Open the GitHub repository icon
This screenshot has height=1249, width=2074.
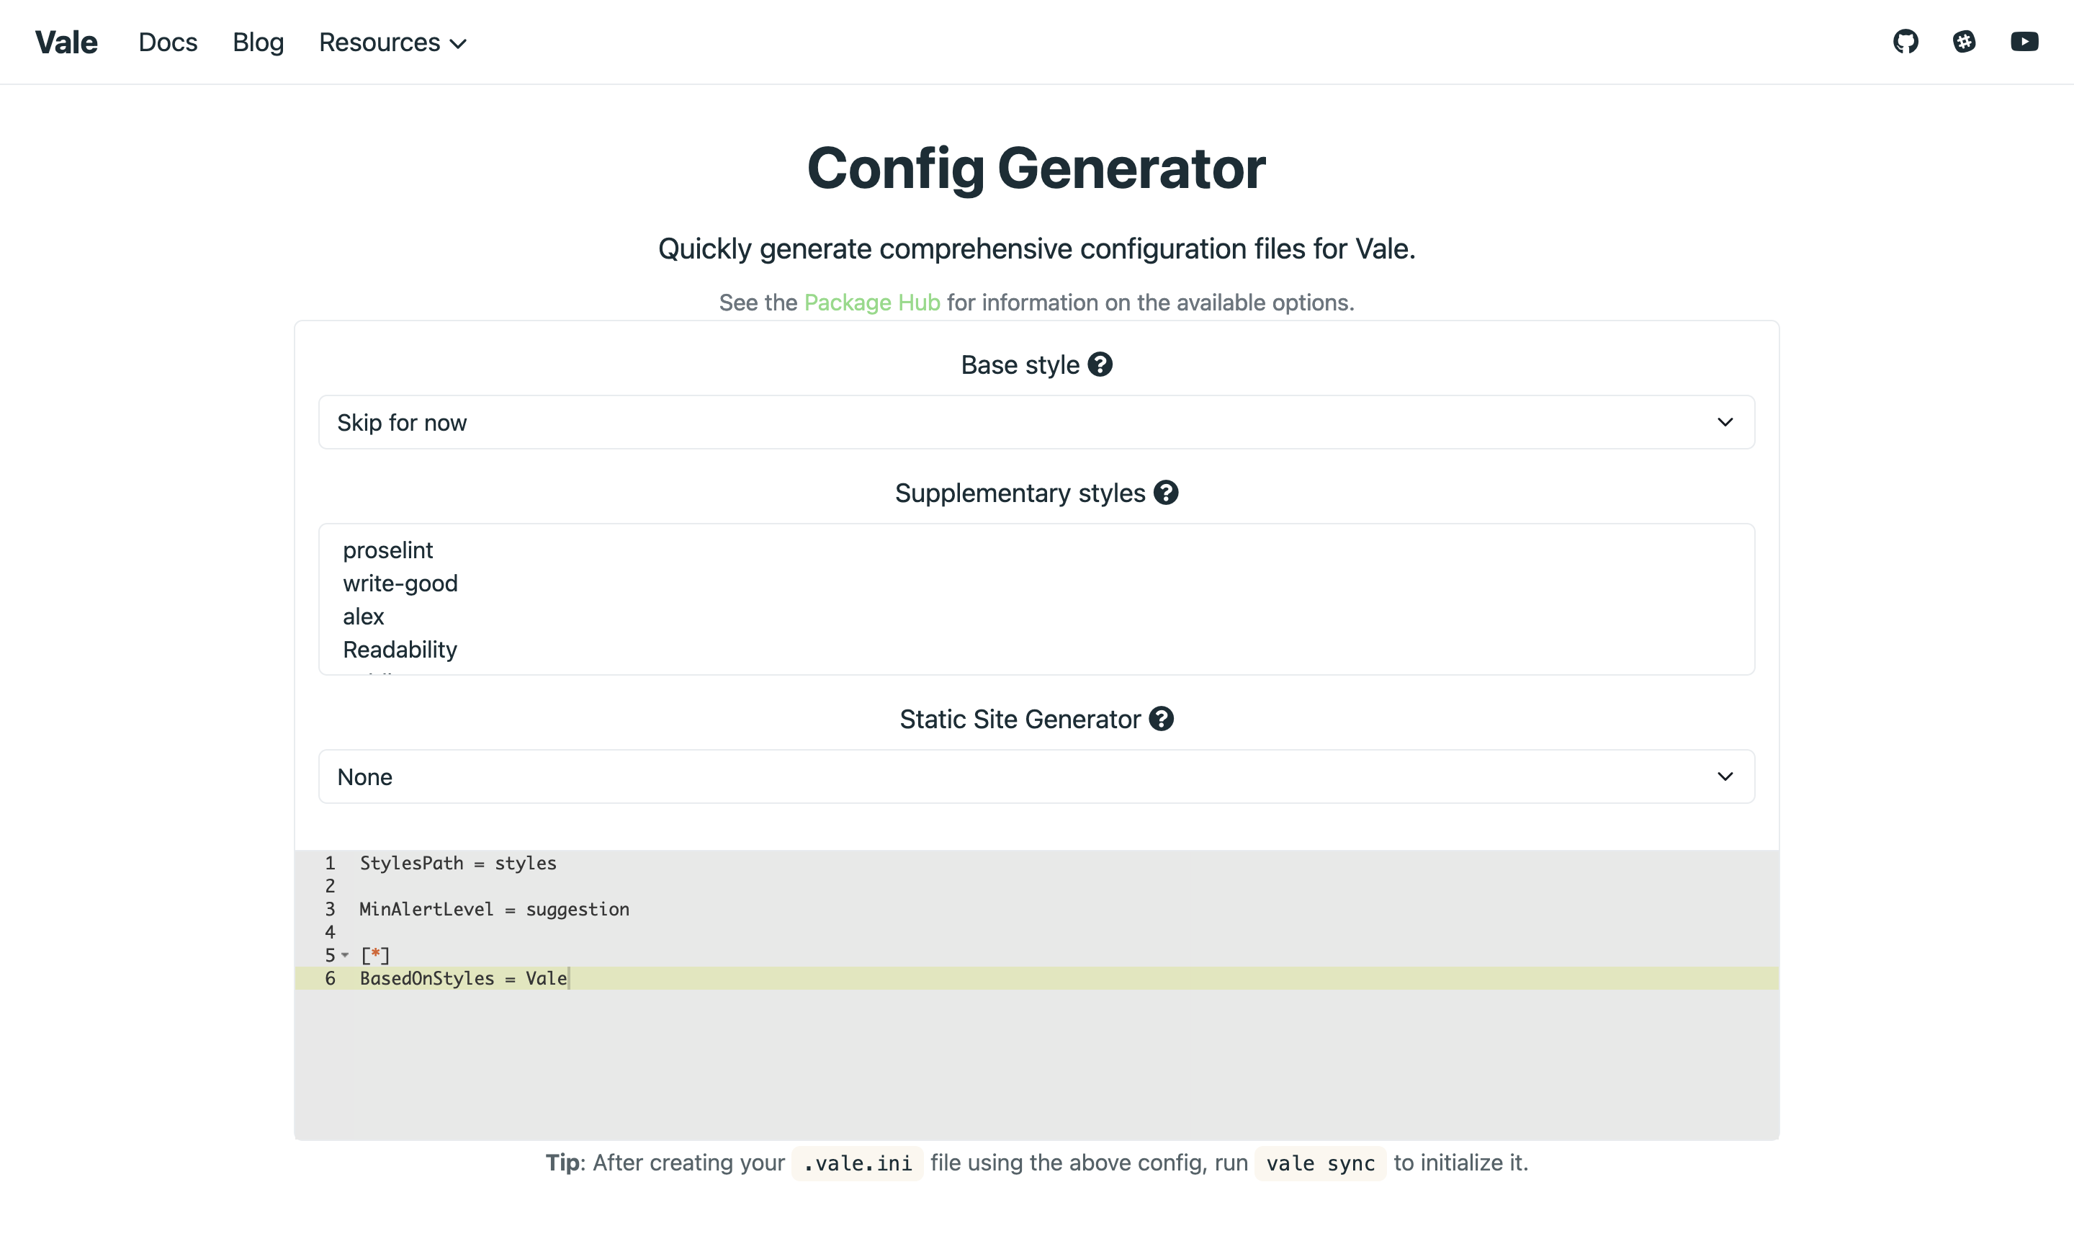tap(1905, 41)
